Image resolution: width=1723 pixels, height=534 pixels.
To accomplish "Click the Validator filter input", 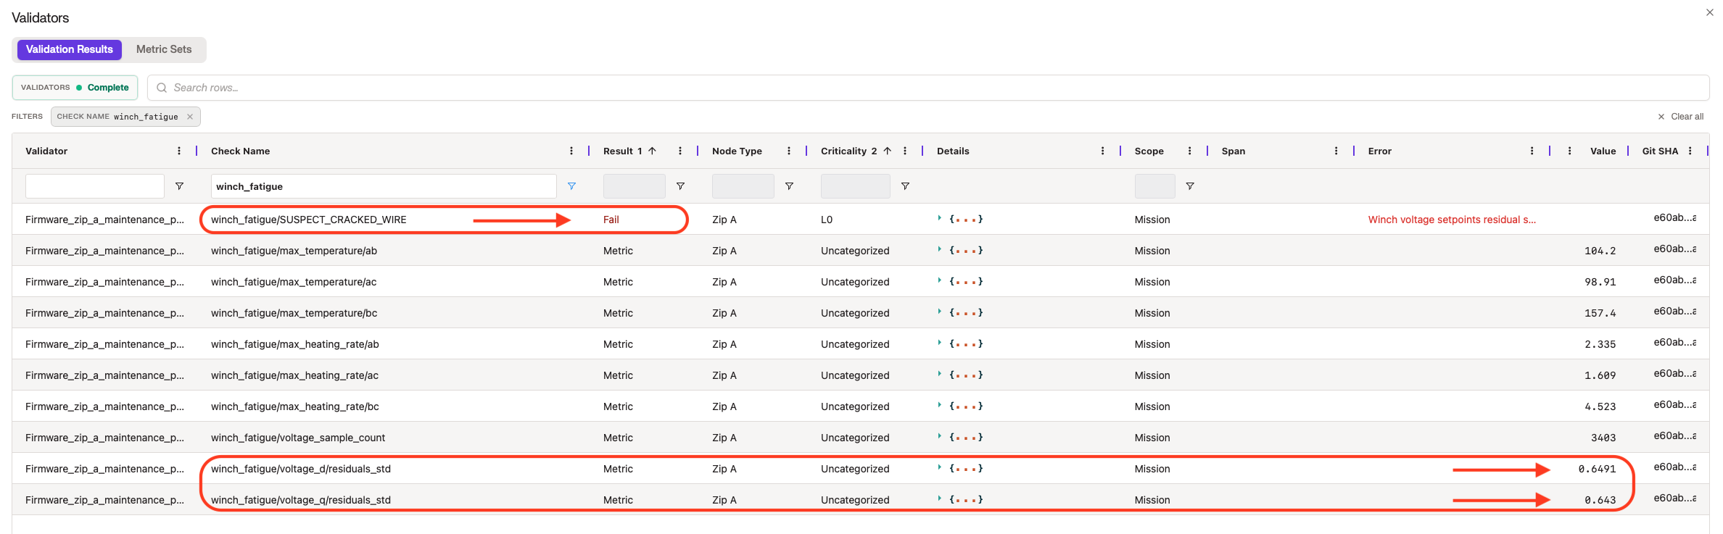I will (95, 186).
